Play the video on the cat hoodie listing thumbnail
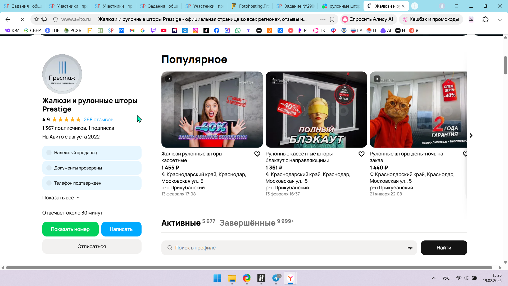The width and height of the screenshot is (508, 286). (377, 79)
